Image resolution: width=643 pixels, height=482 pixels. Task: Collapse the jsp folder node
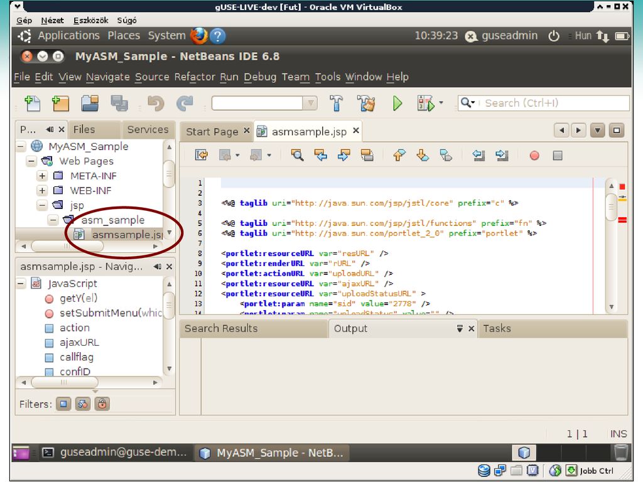pos(42,205)
